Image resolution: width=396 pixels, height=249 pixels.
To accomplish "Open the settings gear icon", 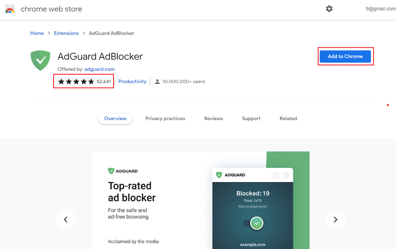I will pos(329,9).
